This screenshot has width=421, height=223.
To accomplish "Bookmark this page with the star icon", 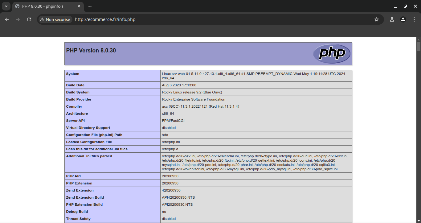I will tap(376, 19).
